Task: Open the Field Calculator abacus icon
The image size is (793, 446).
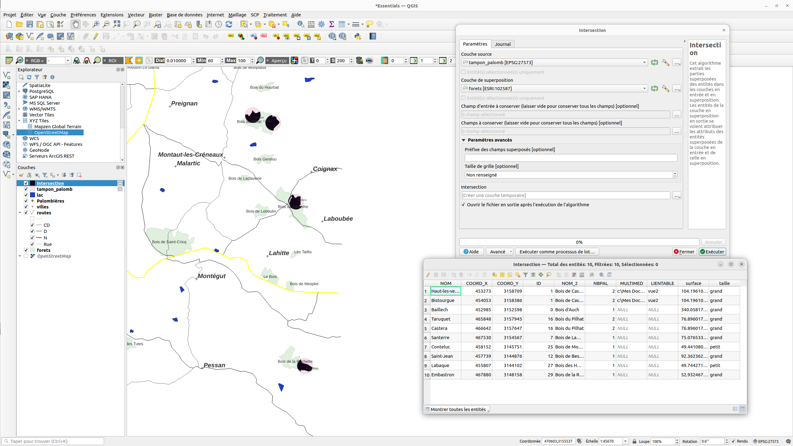Action: [311, 24]
